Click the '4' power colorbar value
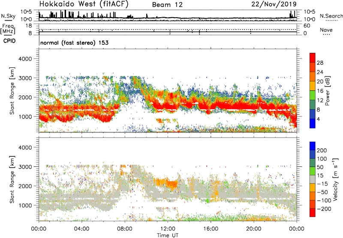 [319, 119]
